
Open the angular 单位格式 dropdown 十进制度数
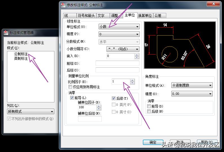click(x=192, y=85)
